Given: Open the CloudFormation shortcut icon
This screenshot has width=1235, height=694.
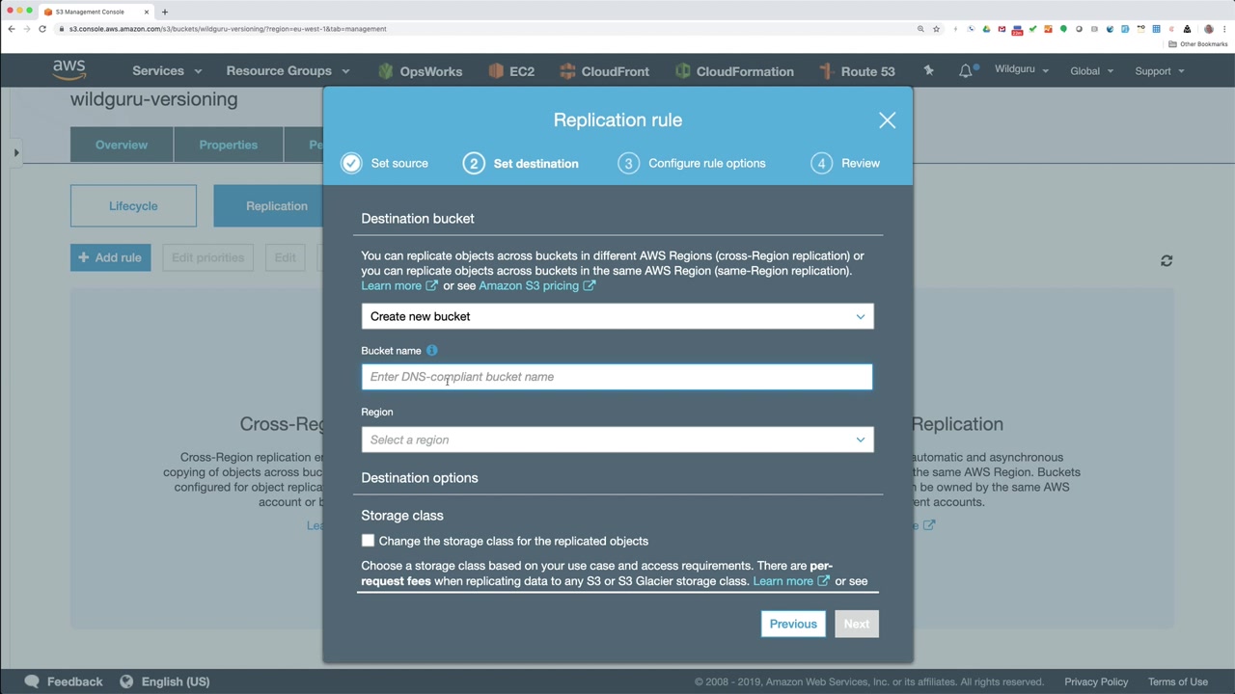Looking at the screenshot, I should [683, 71].
